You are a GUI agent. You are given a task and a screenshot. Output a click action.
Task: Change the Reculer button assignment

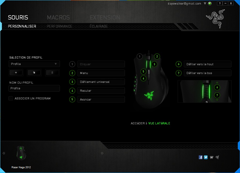click(101, 91)
